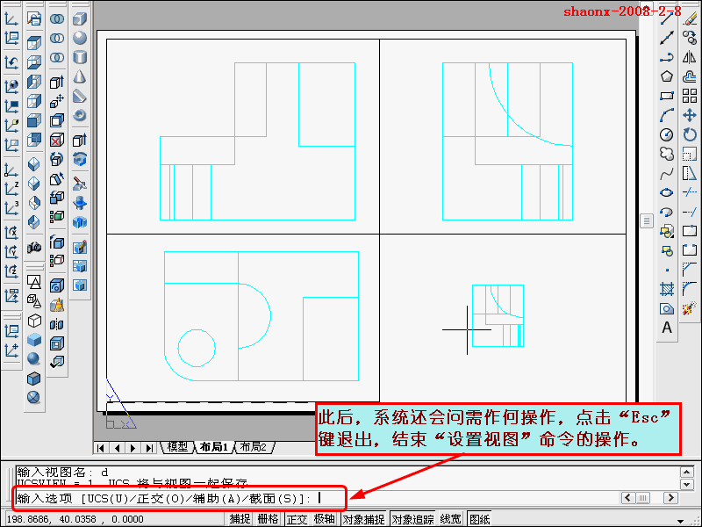The image size is (702, 527).
Task: Select the Sphere solid tool
Action: (80, 38)
